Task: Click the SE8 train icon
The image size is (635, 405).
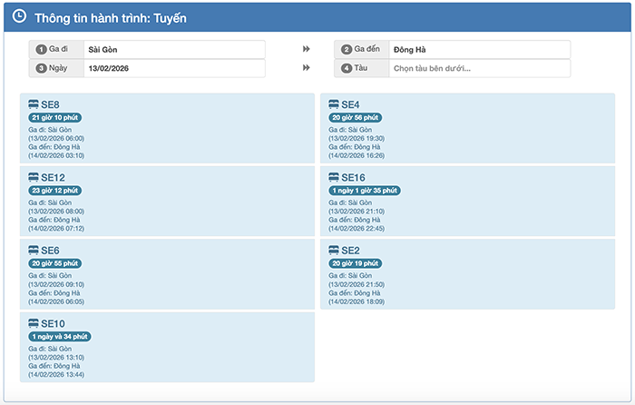Action: (x=34, y=104)
